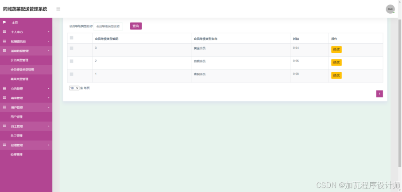Image resolution: width=402 pixels, height=192 pixels.
Task: Click the 同城蔬菜配送管理系统 title
Action: click(25, 9)
